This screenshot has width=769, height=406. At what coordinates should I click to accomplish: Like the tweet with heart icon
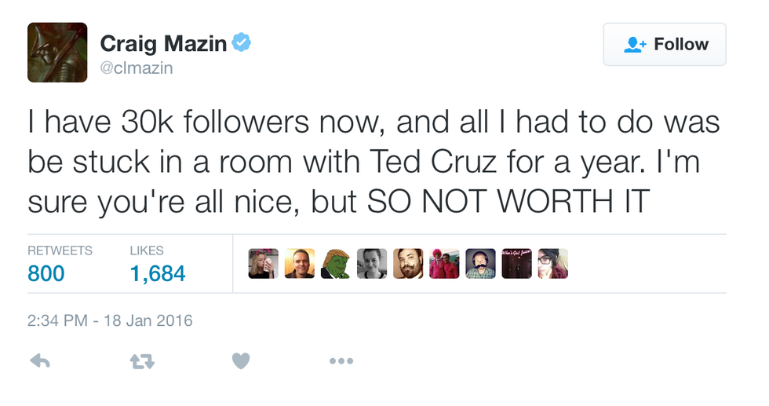coord(241,361)
